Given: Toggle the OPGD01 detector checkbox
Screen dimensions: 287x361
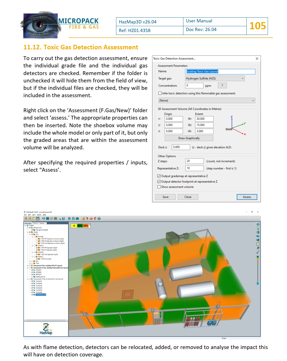Looking at the screenshot, I should [x=32, y=270].
